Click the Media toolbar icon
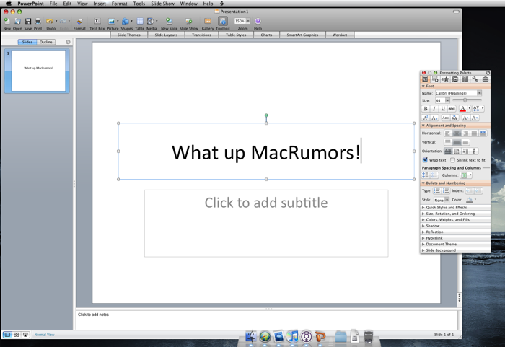Screen dimensions: 505x347 (150, 21)
